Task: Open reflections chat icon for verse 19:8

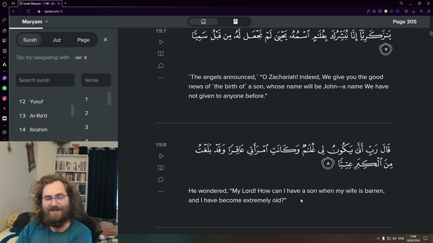Action: tap(161, 180)
